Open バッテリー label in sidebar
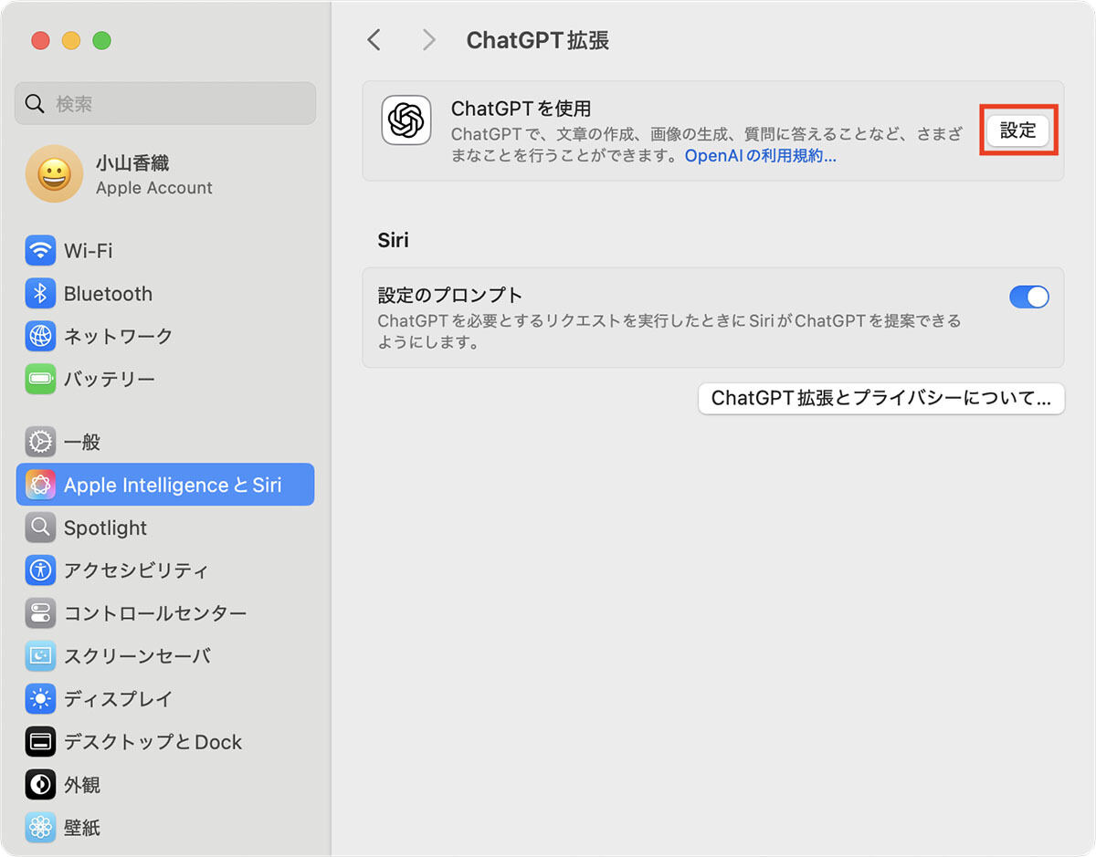 (109, 379)
